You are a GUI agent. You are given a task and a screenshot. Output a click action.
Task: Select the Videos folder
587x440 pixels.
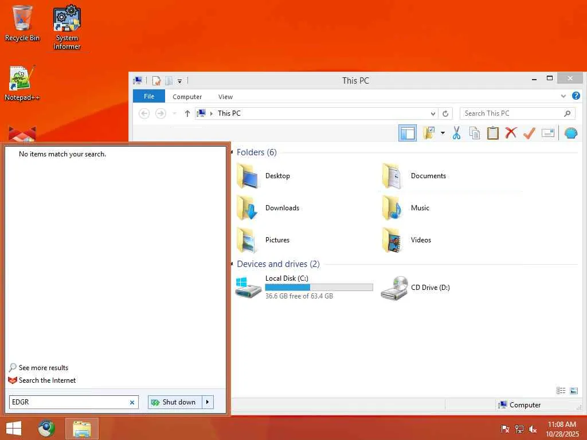click(x=406, y=240)
